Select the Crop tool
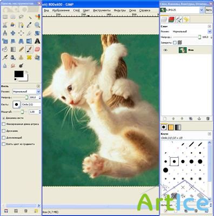The height and width of the screenshot is (216, 214). [x=30, y=33]
